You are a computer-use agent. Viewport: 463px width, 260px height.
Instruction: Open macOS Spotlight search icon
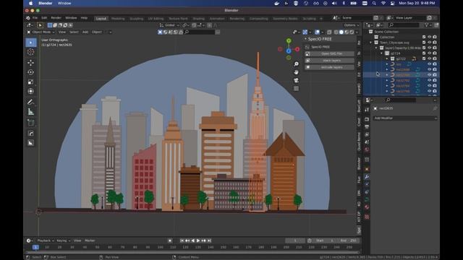click(374, 3)
